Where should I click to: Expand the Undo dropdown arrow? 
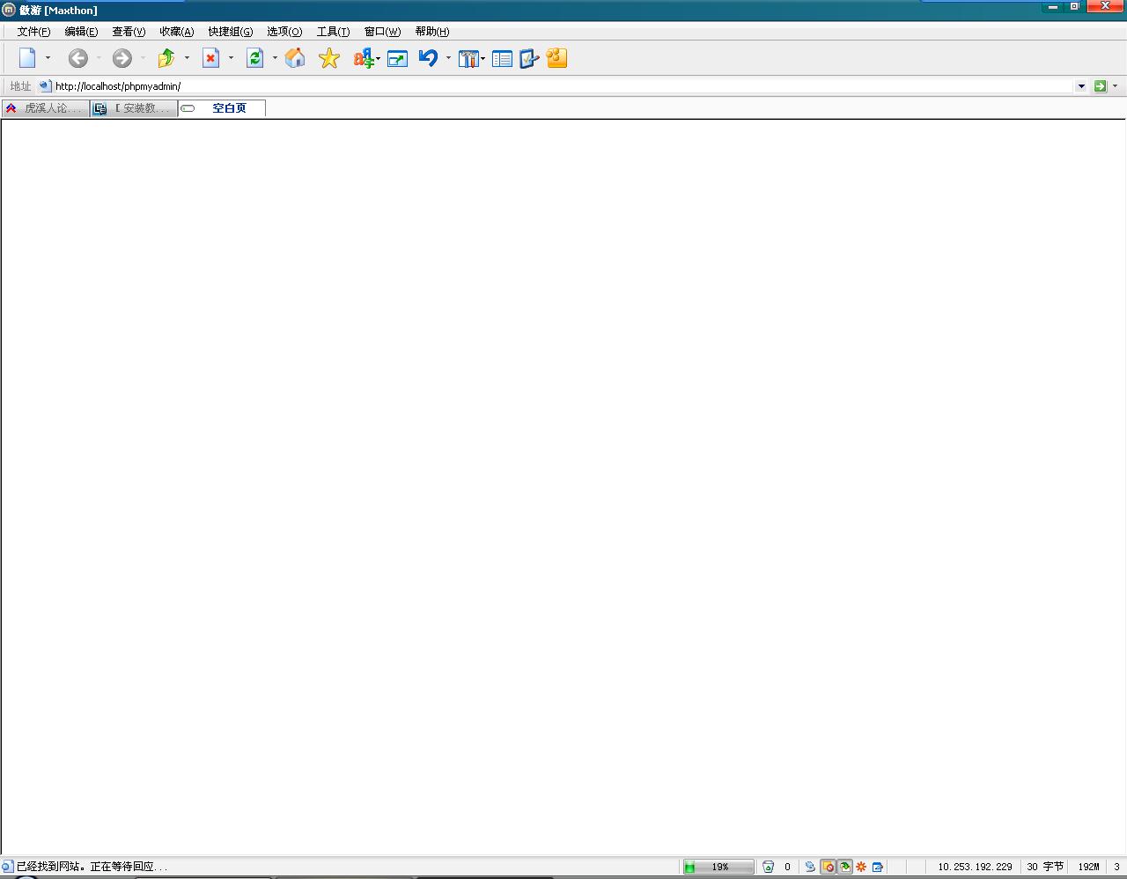(448, 58)
